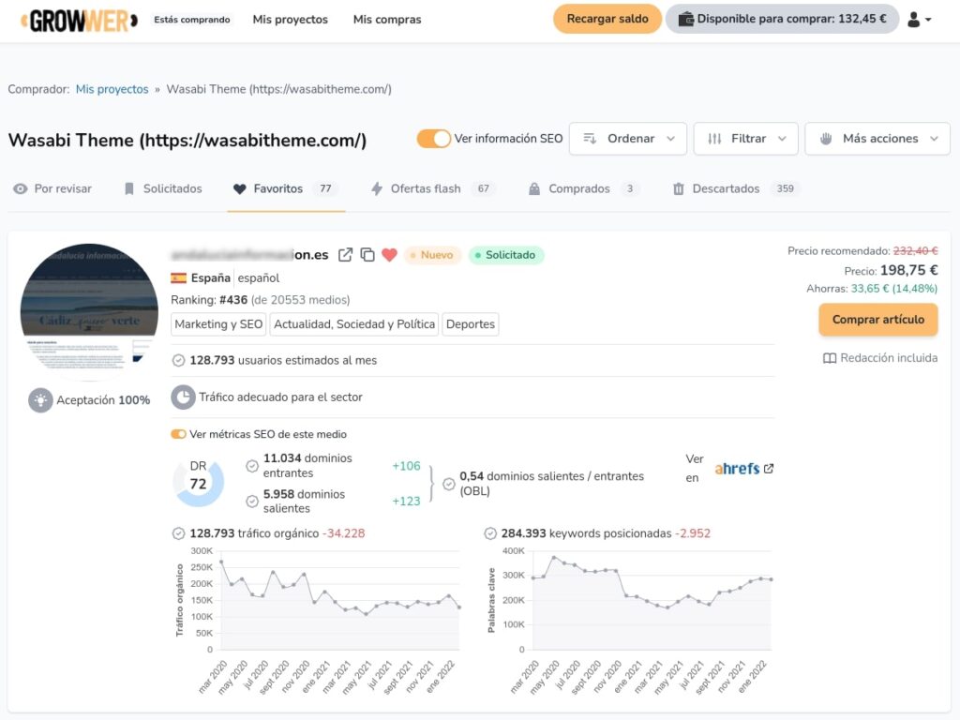Viewport: 960px width, 720px height.
Task: Expand the Ordenar dropdown chevron
Action: 670,139
